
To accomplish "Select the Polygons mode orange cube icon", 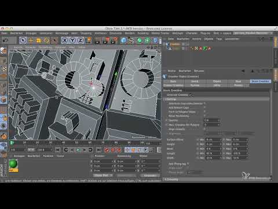I will (x=3, y=100).
